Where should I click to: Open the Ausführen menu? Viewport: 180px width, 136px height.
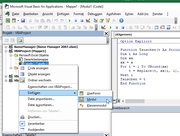114,14
